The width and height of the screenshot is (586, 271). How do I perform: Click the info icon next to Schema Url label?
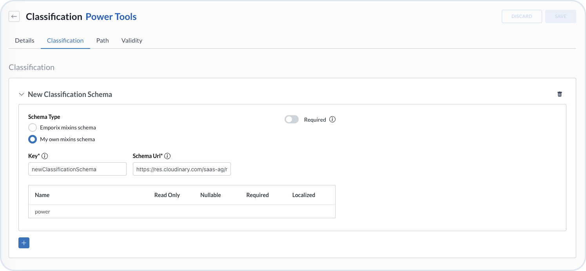click(167, 156)
